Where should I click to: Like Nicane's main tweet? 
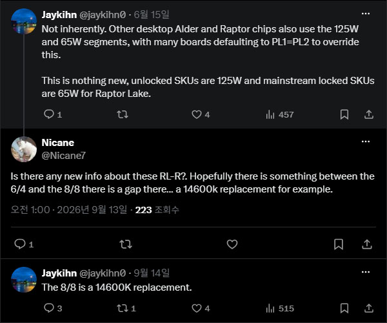(x=232, y=244)
